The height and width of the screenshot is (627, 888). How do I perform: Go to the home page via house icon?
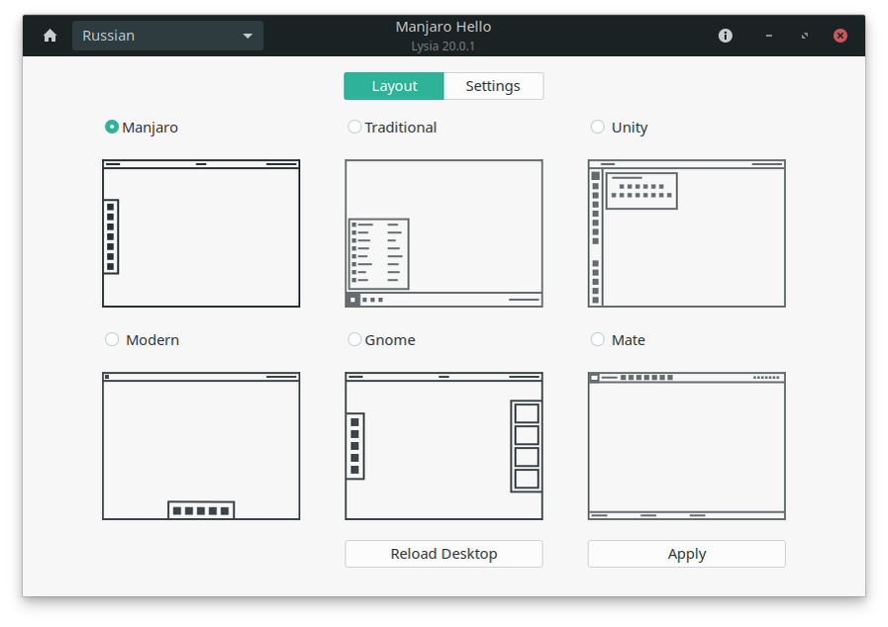pos(49,36)
